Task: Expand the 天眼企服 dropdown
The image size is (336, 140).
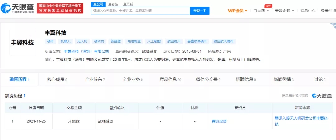Action: 285,11
